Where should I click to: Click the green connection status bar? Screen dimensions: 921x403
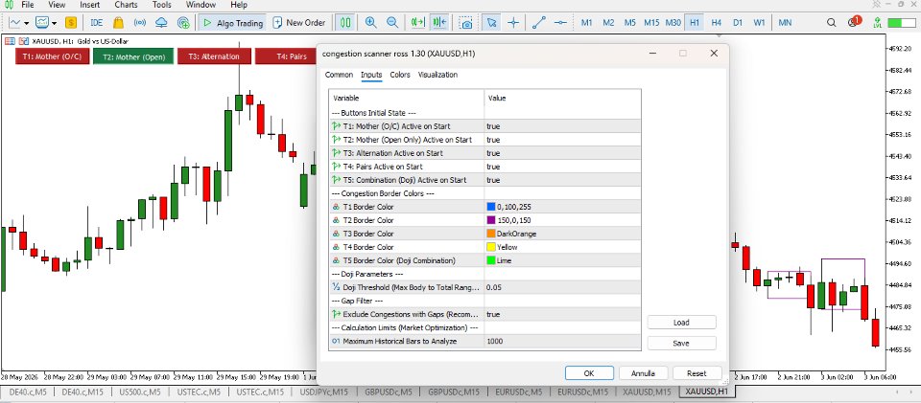click(902, 23)
